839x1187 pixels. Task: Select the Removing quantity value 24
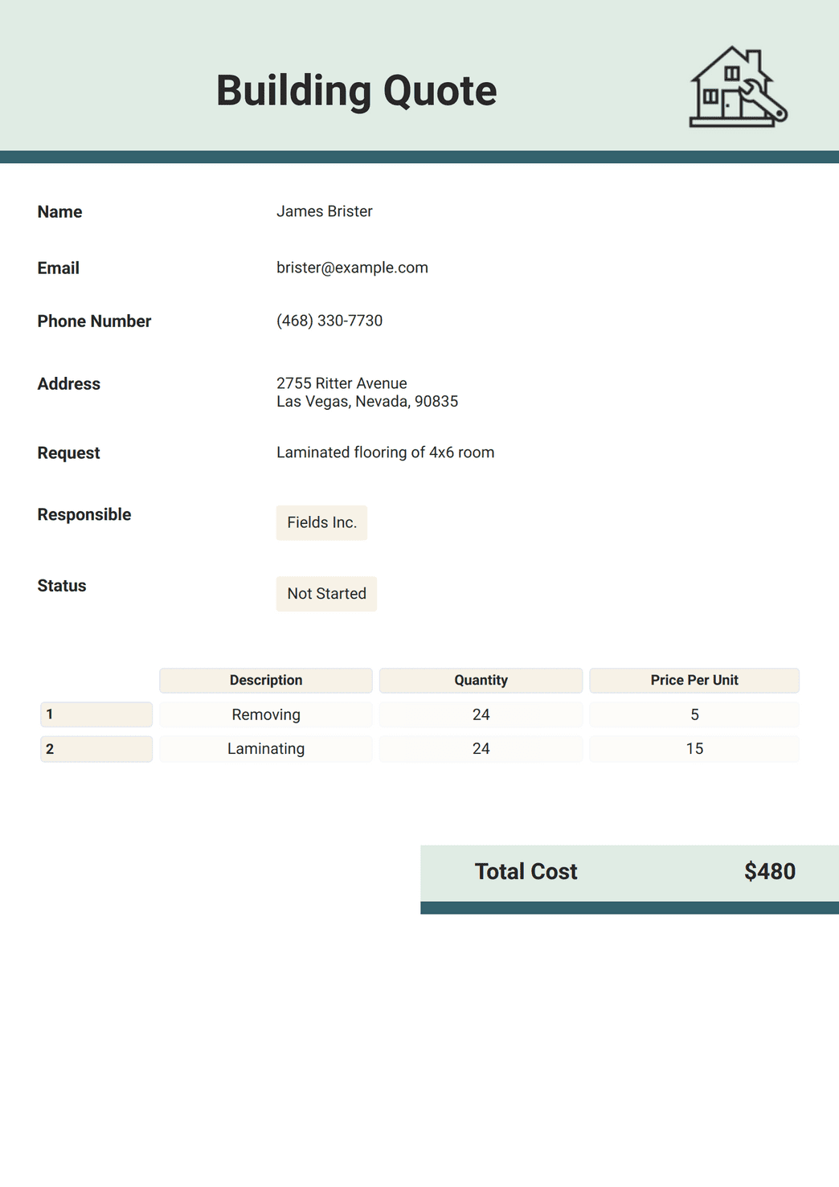(x=481, y=714)
